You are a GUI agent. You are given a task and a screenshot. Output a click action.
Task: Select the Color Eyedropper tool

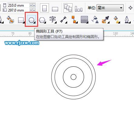pos(105,20)
